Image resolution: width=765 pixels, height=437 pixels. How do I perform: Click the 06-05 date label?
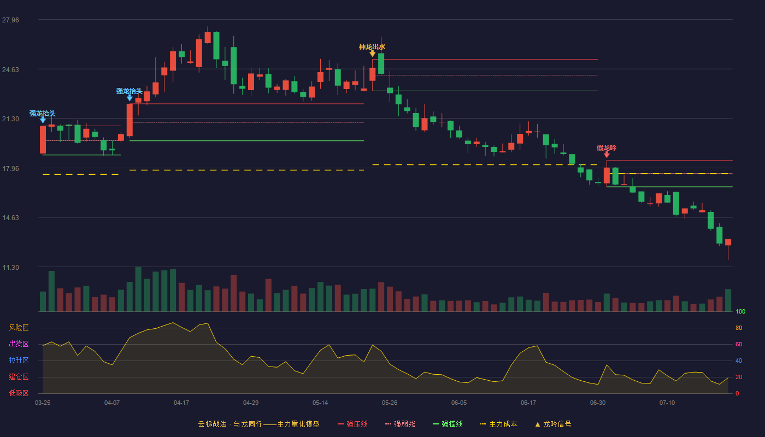(x=459, y=403)
